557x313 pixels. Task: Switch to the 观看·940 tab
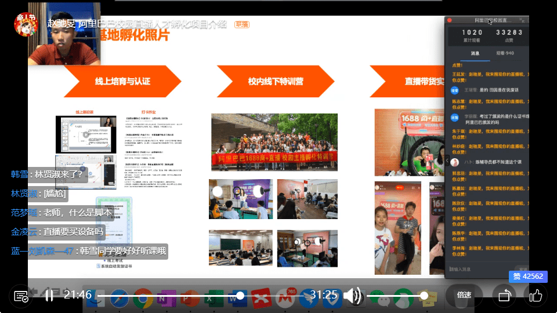pyautogui.click(x=505, y=53)
